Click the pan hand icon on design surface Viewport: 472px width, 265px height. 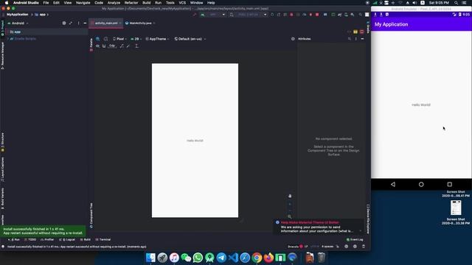click(x=290, y=196)
